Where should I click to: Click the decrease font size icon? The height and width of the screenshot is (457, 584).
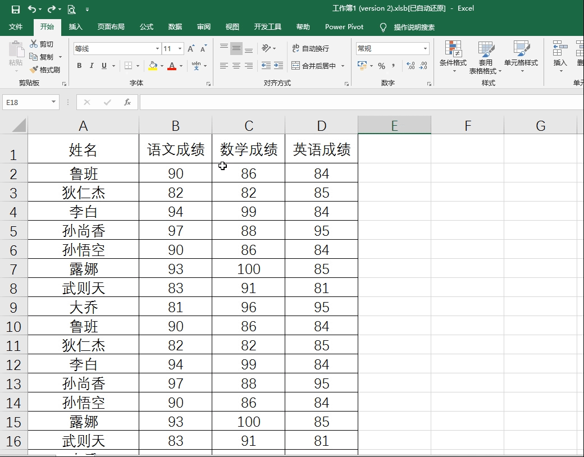203,48
